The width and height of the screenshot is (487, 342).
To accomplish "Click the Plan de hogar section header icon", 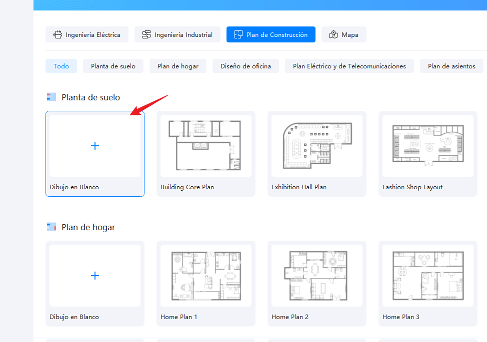I will point(51,227).
